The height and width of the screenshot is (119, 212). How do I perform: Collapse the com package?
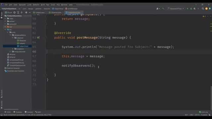point(8,32)
